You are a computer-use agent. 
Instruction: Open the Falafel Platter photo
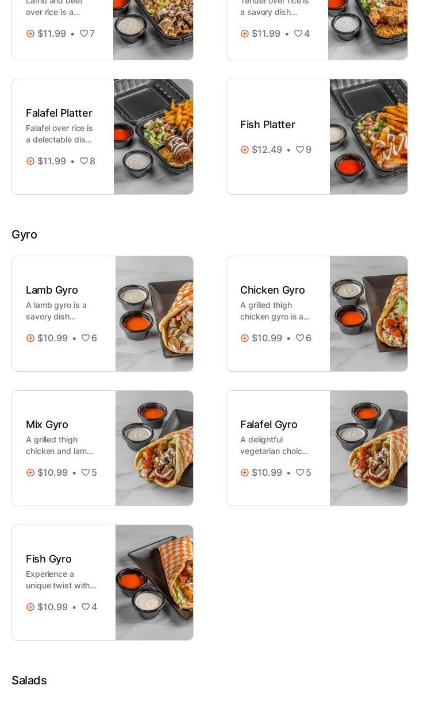click(153, 137)
